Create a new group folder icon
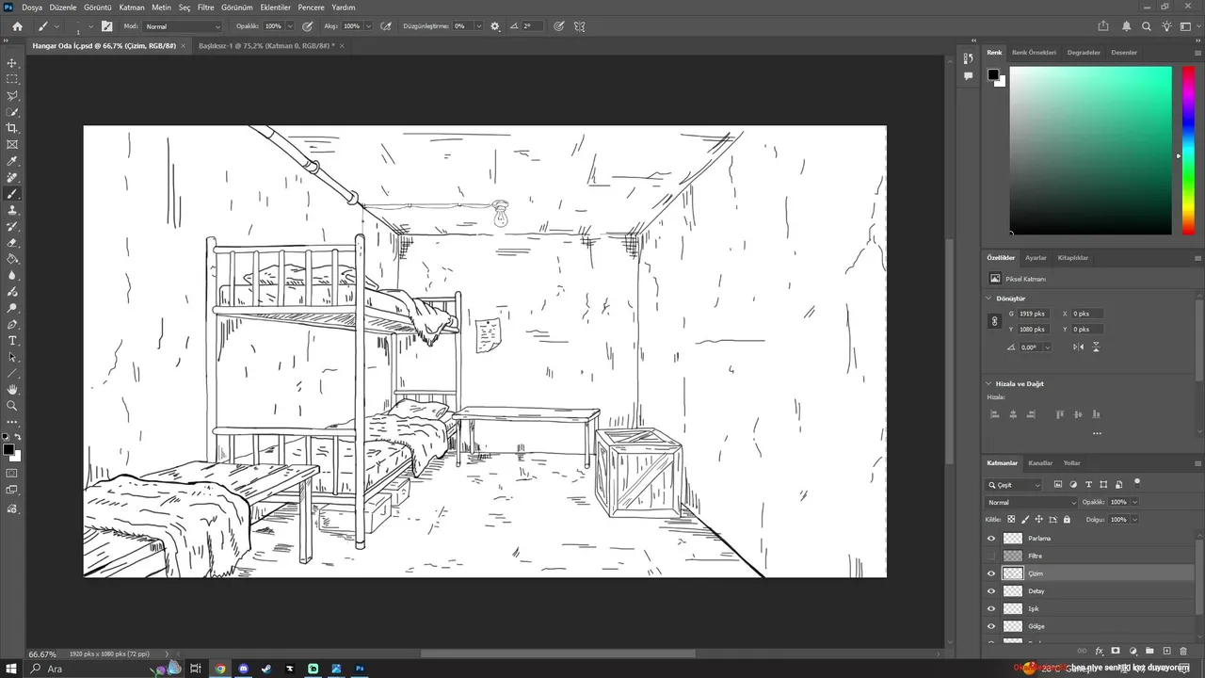The width and height of the screenshot is (1205, 678). click(1149, 651)
